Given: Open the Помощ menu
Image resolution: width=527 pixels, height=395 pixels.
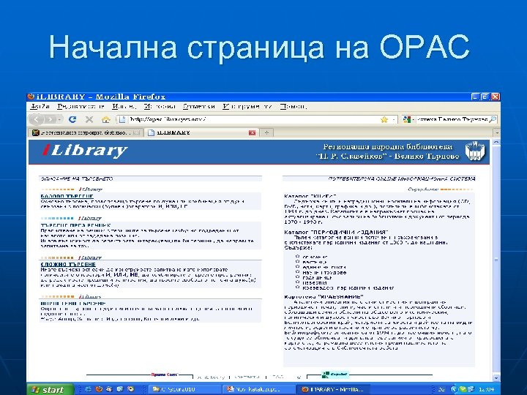Looking at the screenshot, I should coord(294,107).
